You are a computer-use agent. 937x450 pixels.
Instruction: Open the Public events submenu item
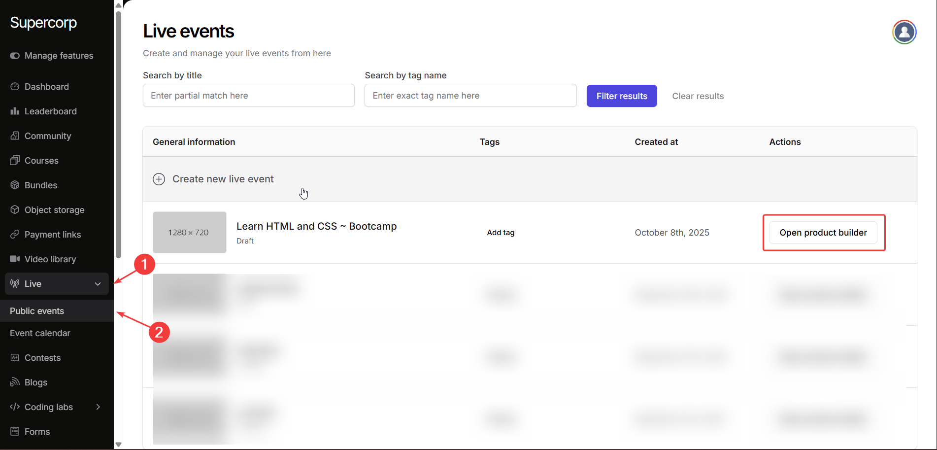[37, 311]
